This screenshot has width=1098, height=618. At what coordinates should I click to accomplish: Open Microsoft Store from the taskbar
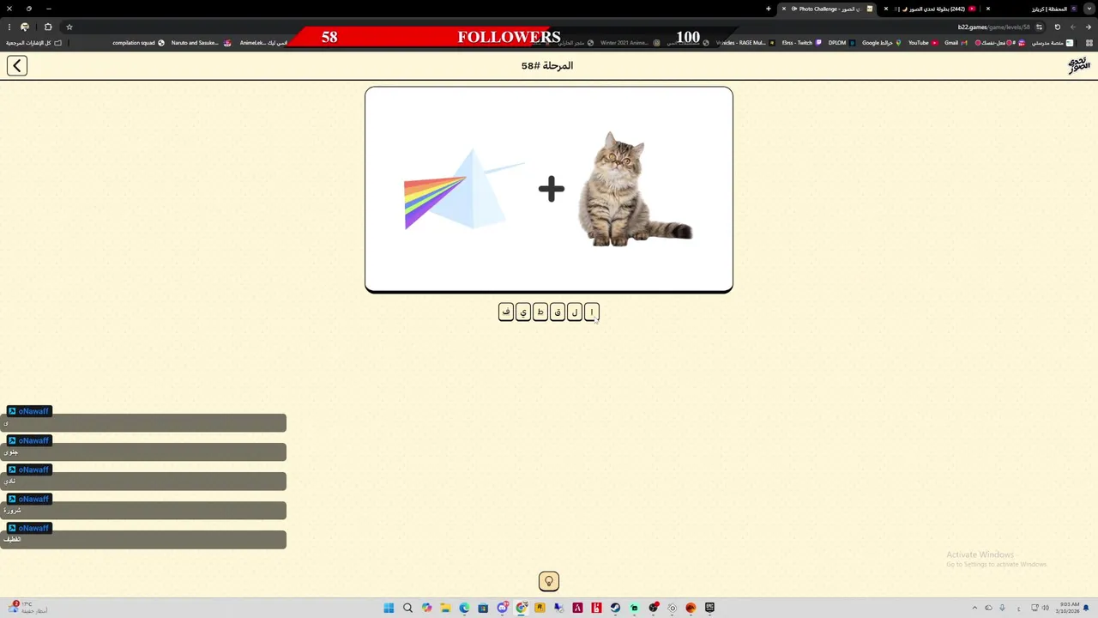tap(483, 608)
